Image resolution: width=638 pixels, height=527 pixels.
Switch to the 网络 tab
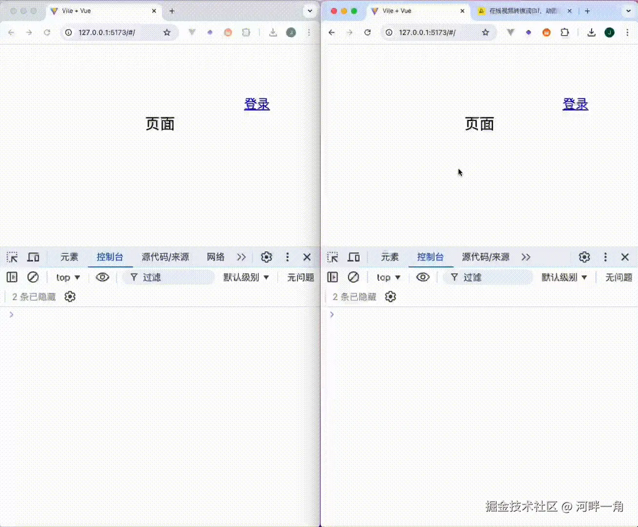(215, 257)
